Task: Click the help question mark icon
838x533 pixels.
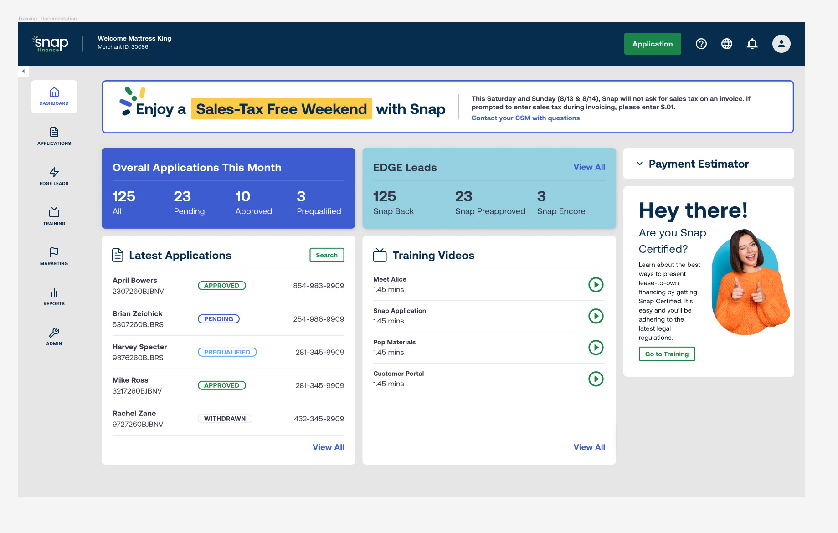Action: click(701, 44)
